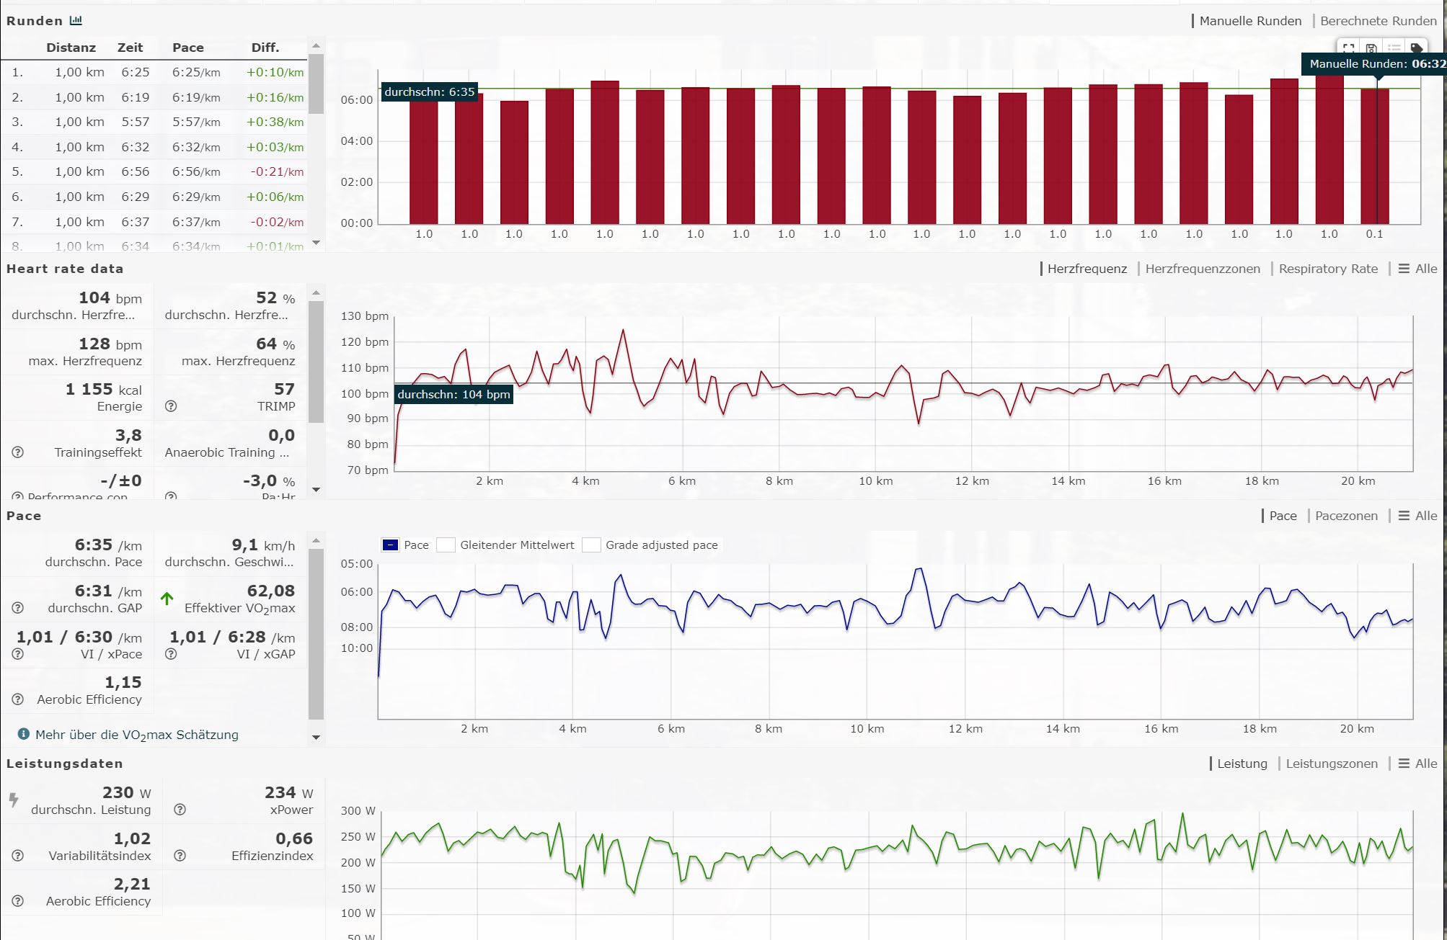Click the chart icon next to Runden heading
Viewport: 1447px width, 940px height.
point(76,20)
